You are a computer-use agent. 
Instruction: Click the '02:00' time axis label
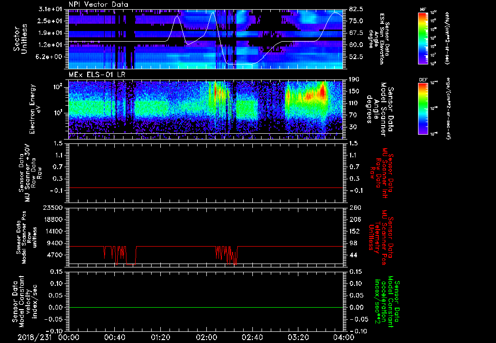click(x=206, y=337)
